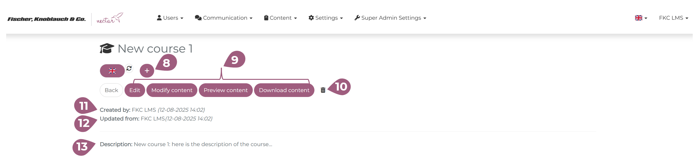
Task: Click the New course 1 title
Action: click(155, 49)
